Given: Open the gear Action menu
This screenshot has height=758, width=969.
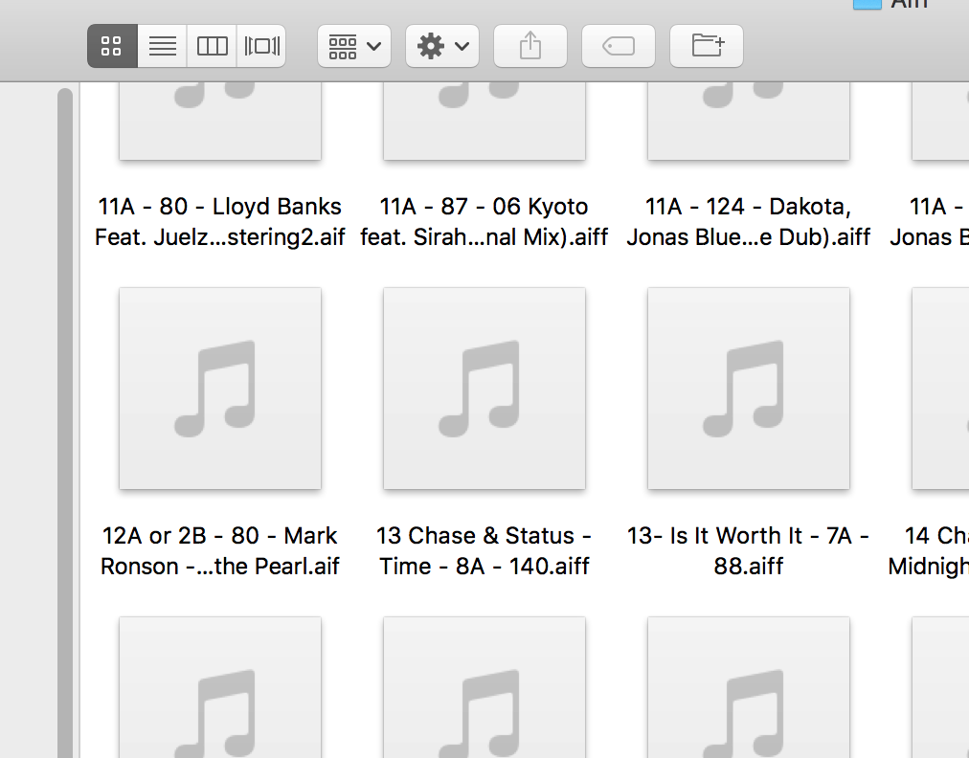Looking at the screenshot, I should point(442,46).
